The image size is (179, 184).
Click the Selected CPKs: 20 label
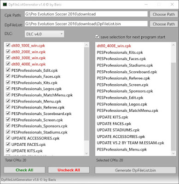point(110,160)
